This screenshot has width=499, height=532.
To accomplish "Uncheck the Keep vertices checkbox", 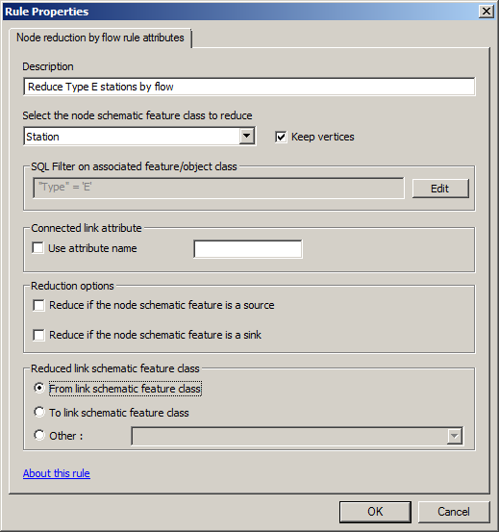I will pyautogui.click(x=281, y=137).
